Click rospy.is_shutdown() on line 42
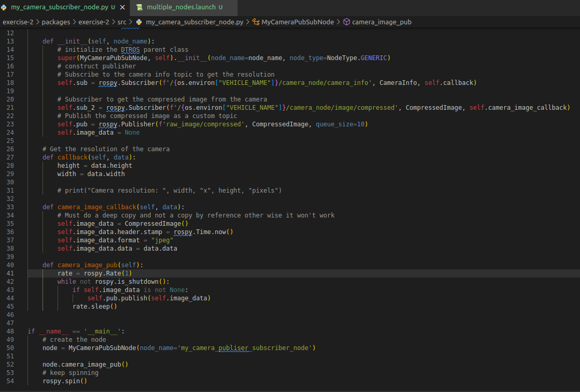 coord(130,282)
